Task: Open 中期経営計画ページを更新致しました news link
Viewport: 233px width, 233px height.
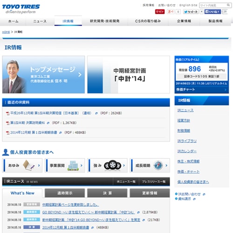Action: point(70,205)
